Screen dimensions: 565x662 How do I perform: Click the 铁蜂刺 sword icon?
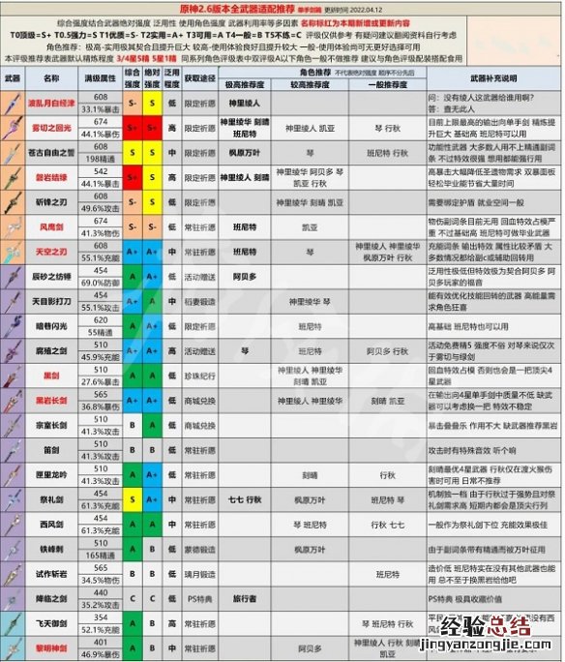13,550
